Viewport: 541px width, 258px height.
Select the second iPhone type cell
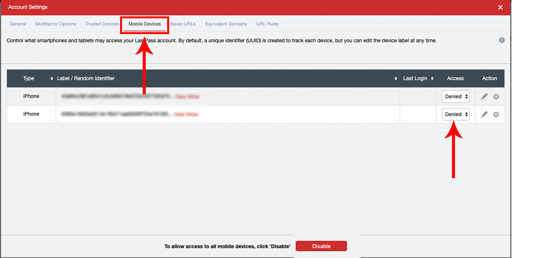31,114
